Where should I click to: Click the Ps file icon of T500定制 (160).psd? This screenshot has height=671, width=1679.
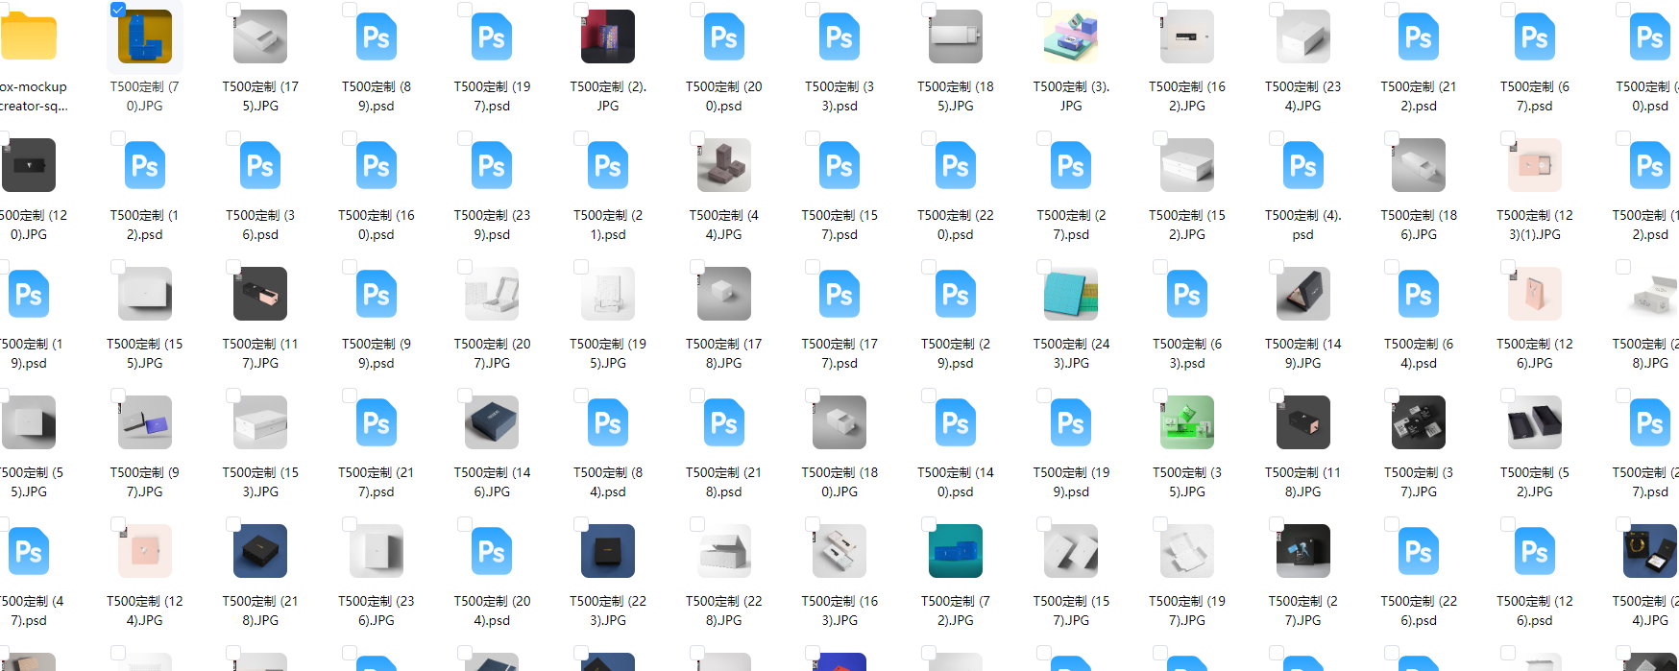(x=377, y=166)
